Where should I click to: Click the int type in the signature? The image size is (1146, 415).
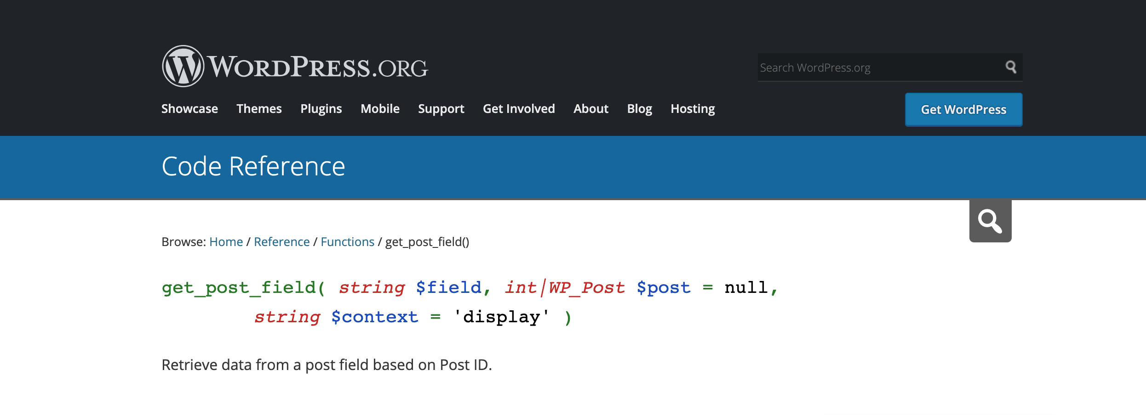point(521,287)
